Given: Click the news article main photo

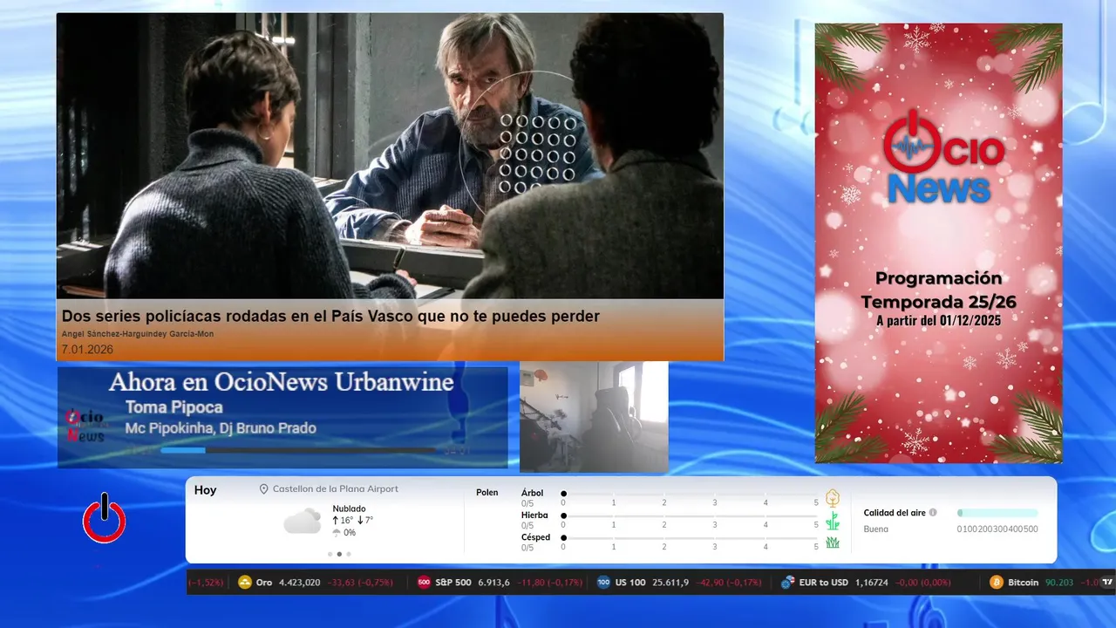Looking at the screenshot, I should 390,156.
